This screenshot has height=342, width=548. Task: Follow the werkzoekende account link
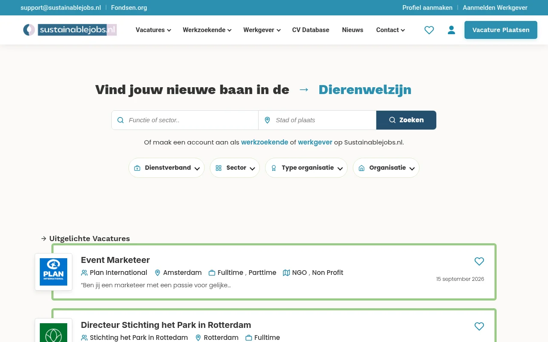point(265,142)
